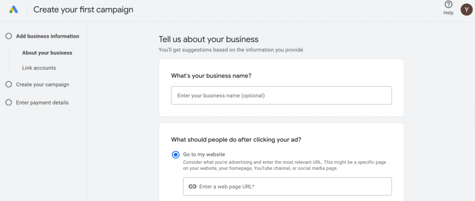Viewport: 475px width, 201px height.
Task: Open the Enter payment details step label
Action: [42, 102]
